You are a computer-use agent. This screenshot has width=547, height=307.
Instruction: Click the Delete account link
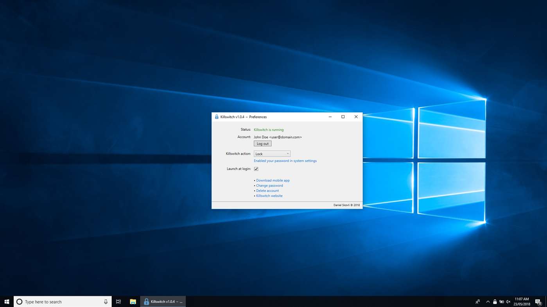coord(267,191)
